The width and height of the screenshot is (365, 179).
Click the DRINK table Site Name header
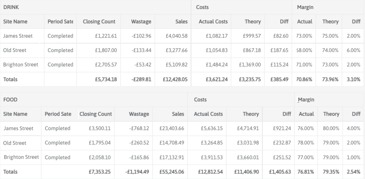(15, 22)
